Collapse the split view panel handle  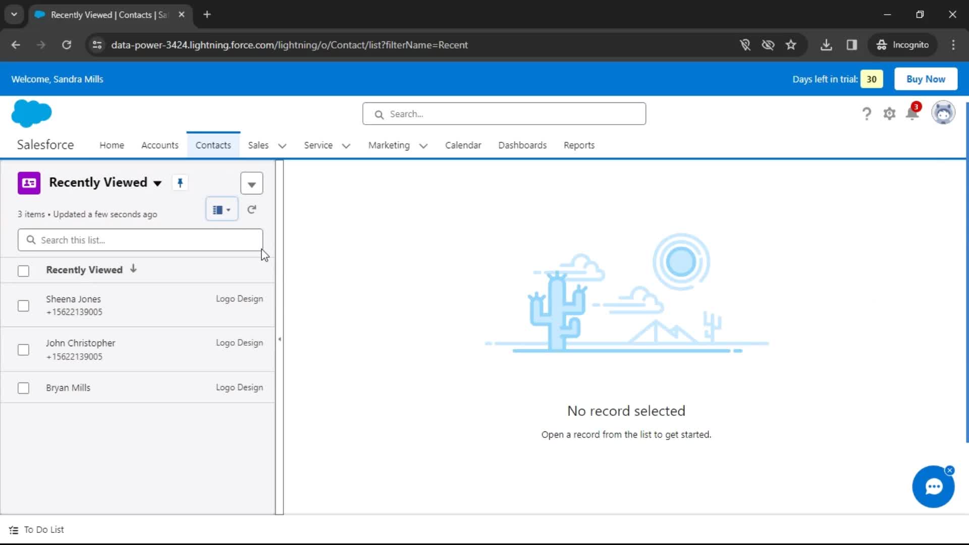point(280,339)
